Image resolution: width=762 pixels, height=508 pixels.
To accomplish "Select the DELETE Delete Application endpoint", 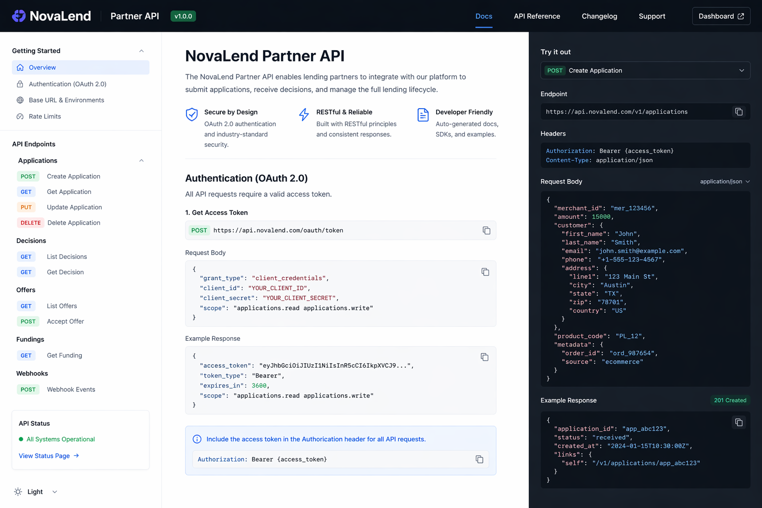I will [x=73, y=222].
